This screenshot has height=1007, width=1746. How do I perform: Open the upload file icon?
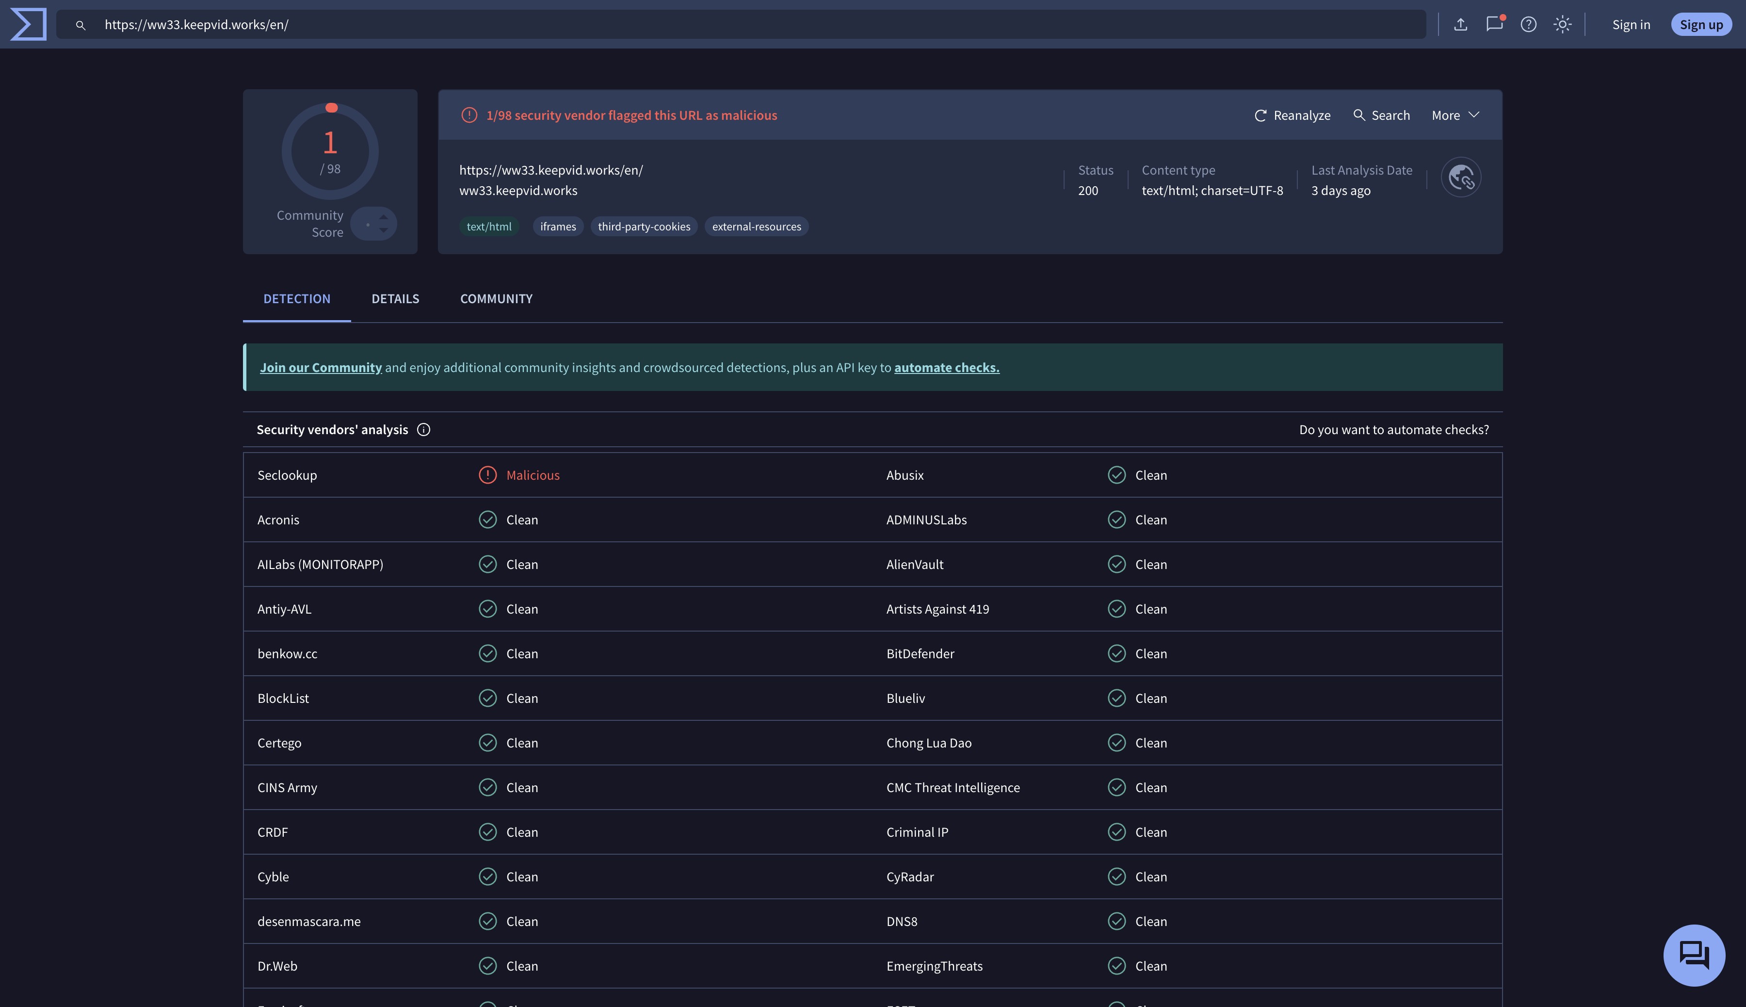(1460, 24)
